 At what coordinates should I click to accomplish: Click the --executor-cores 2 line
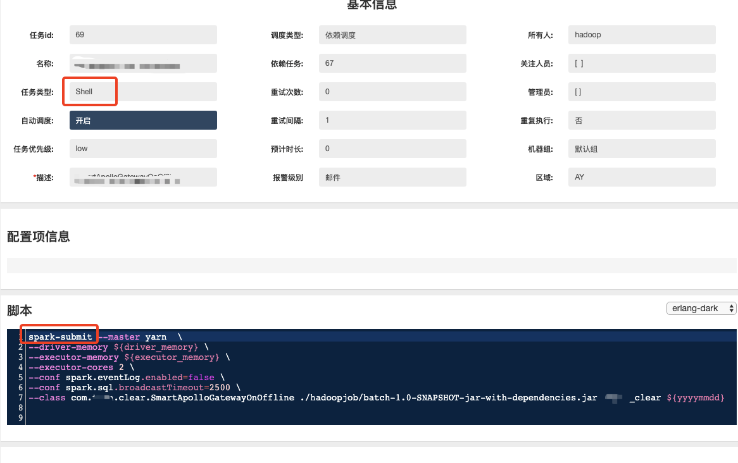click(82, 367)
